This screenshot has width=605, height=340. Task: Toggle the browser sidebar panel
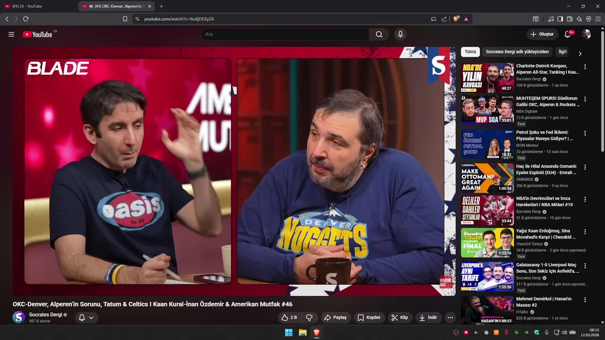560,19
